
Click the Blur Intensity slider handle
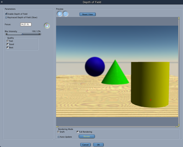[22, 34]
